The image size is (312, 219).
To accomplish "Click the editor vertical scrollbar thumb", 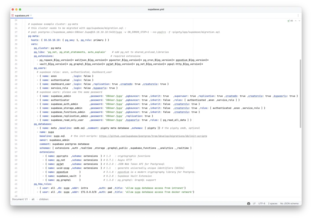I will click(x=300, y=93).
